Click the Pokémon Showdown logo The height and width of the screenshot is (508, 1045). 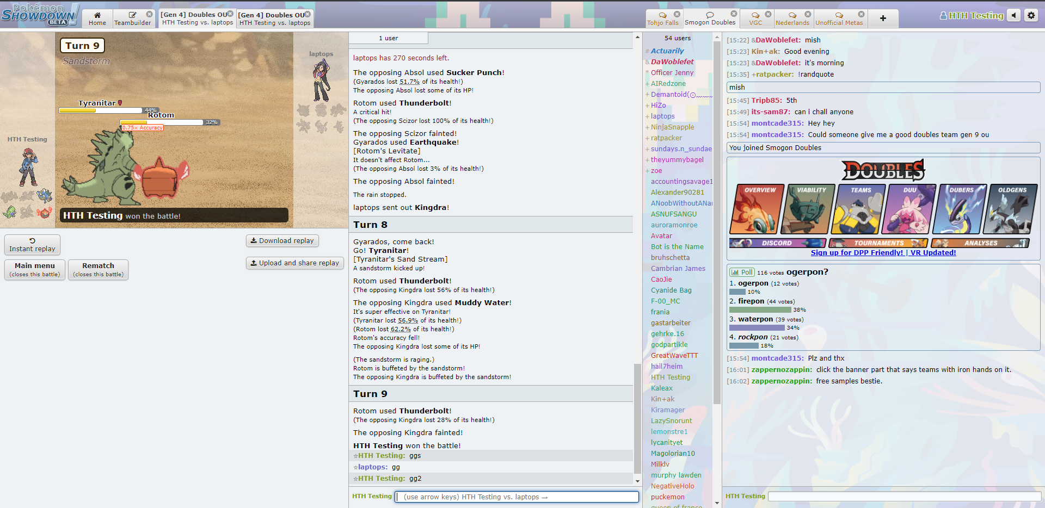(40, 14)
